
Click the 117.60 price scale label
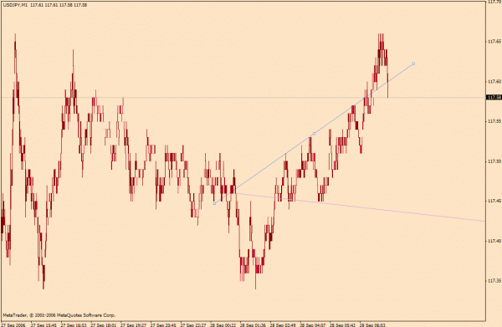494,82
